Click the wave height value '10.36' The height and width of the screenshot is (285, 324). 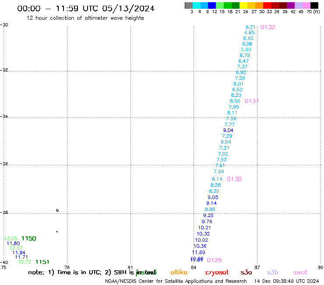click(x=200, y=246)
